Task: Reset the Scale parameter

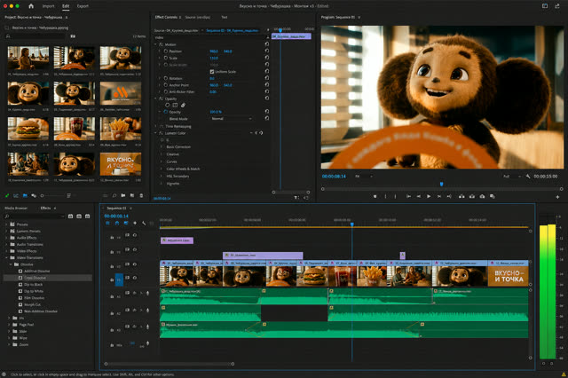Action: pos(267,58)
